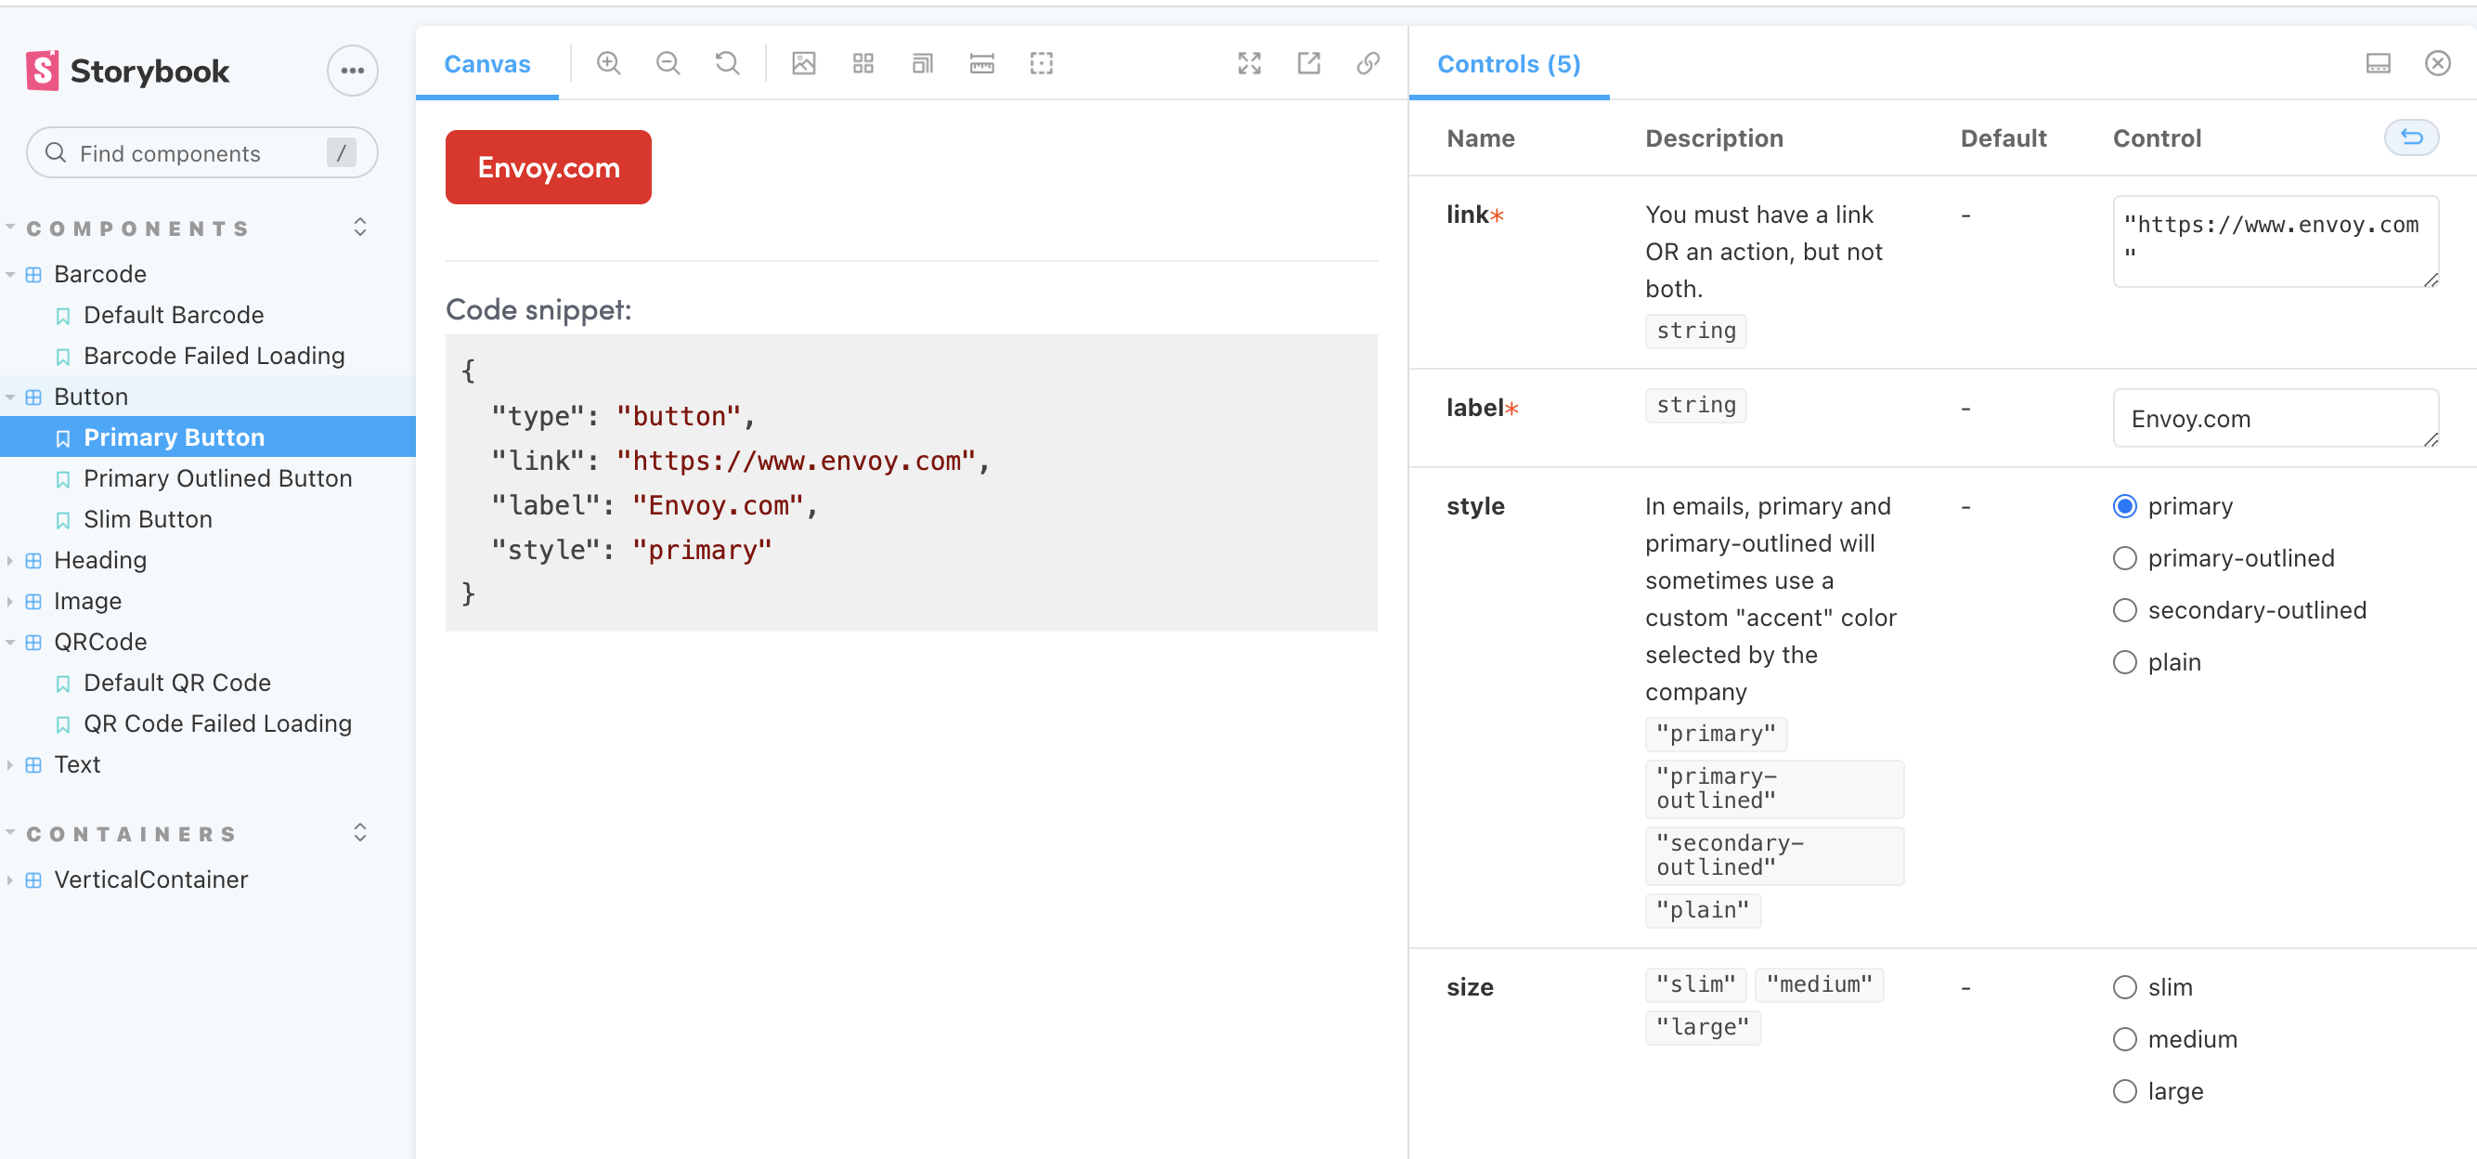Viewport: 2477px width, 1159px height.
Task: Edit the link control text area
Action: (2275, 241)
